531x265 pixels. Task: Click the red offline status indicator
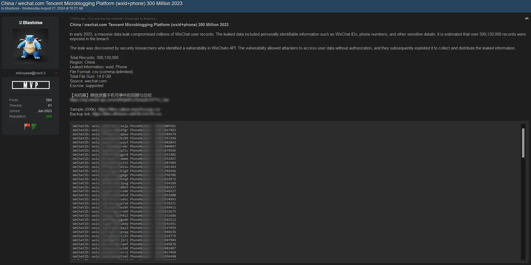(x=56, y=73)
